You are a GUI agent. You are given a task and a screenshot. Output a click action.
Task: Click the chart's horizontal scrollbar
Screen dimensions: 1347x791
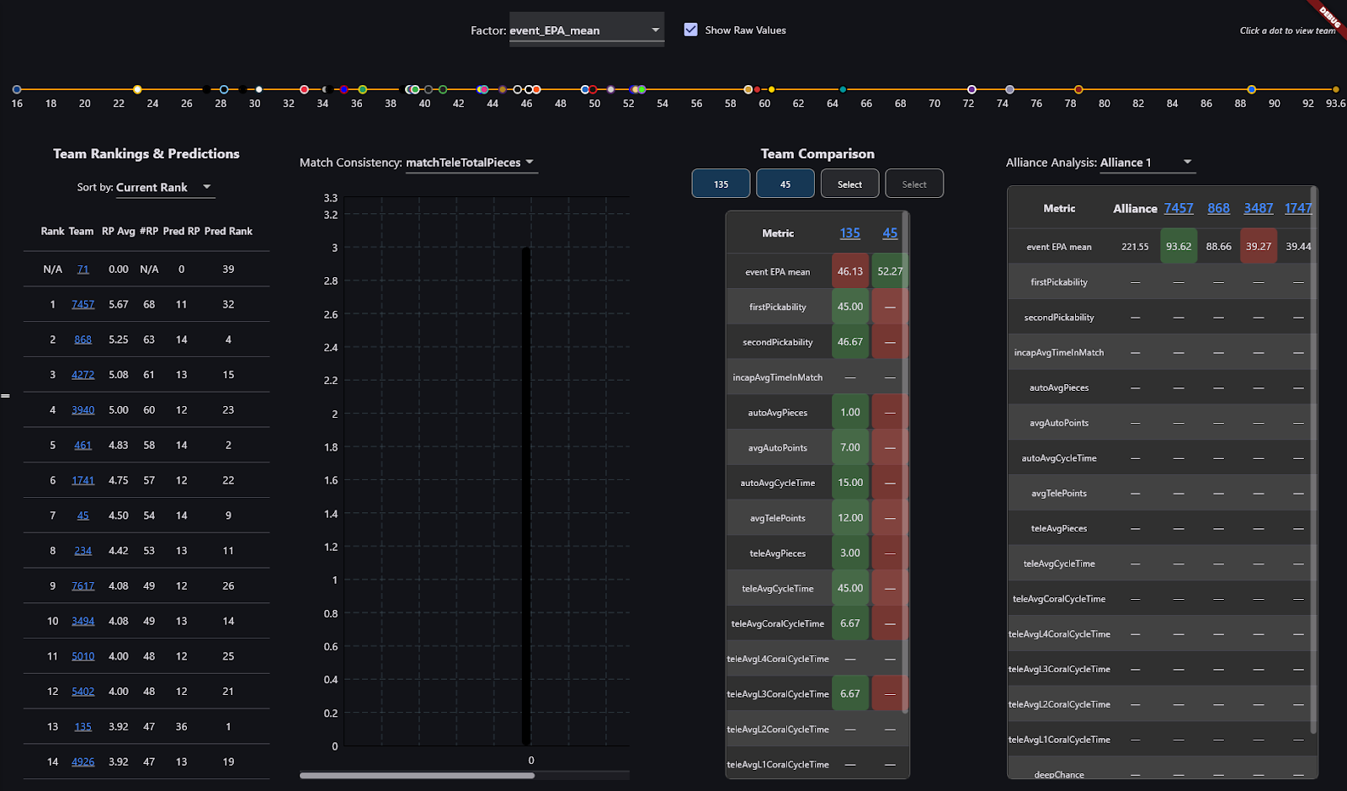click(417, 775)
